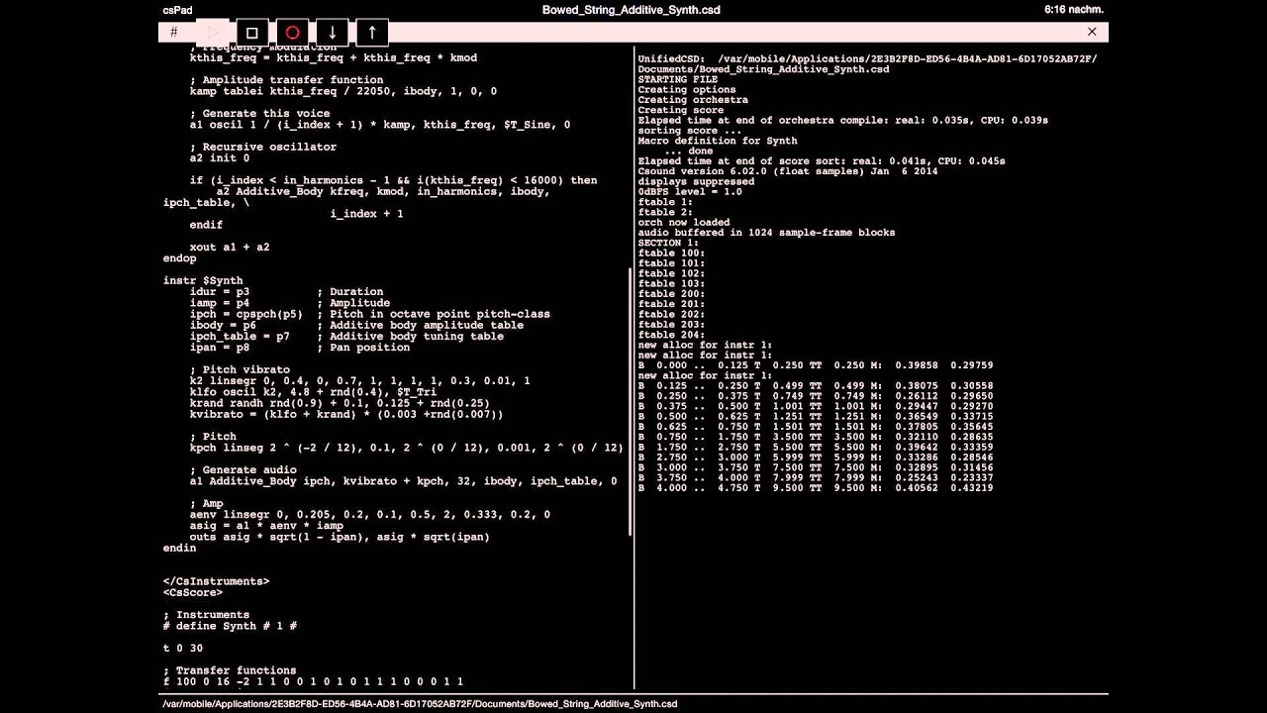
Task: Click the Bowed_String_Additive_Synth.csd title
Action: pyautogui.click(x=632, y=10)
